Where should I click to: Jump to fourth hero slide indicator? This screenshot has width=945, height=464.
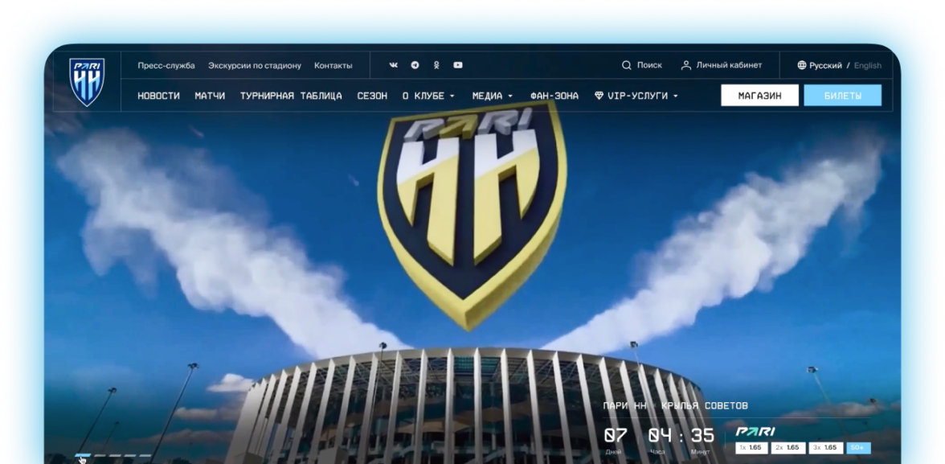coord(130,455)
